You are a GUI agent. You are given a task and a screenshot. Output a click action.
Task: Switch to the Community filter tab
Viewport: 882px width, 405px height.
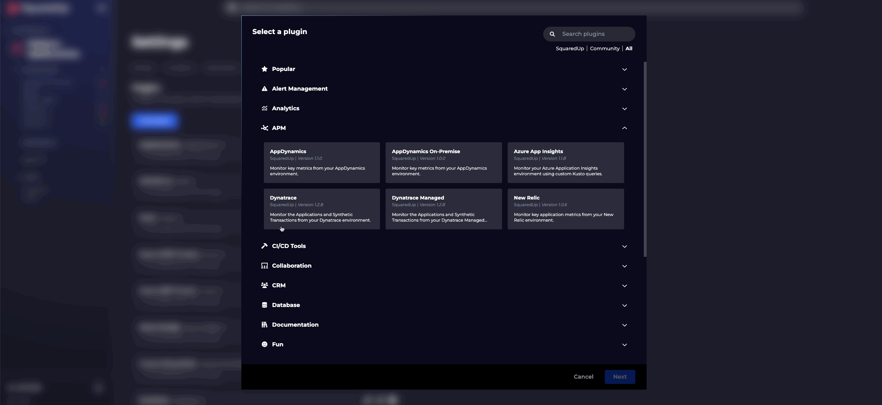[604, 48]
